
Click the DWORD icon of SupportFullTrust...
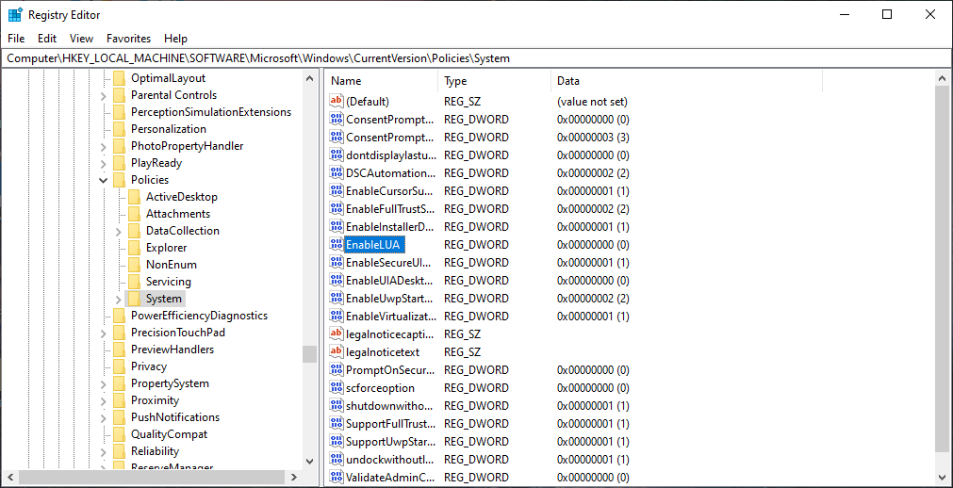click(x=337, y=423)
